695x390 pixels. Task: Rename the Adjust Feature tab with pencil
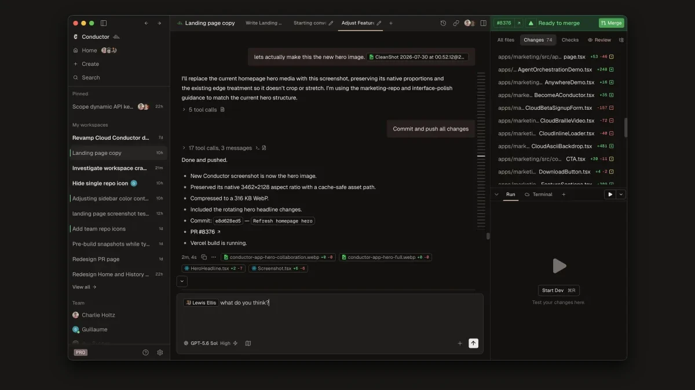tap(379, 23)
